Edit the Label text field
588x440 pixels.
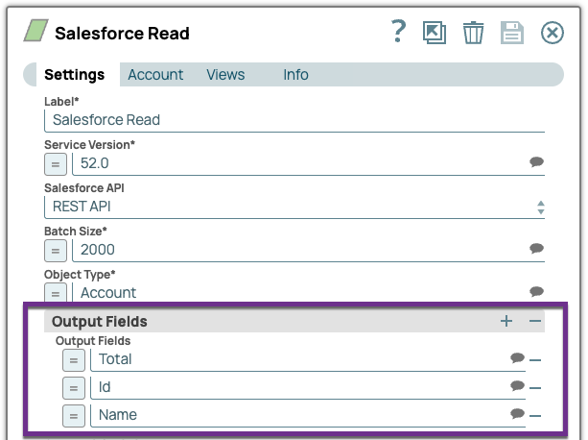pyautogui.click(x=294, y=120)
